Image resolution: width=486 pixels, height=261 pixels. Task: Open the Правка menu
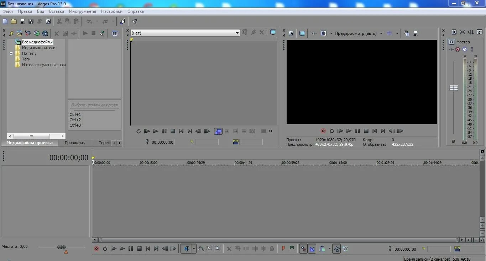tap(25, 11)
